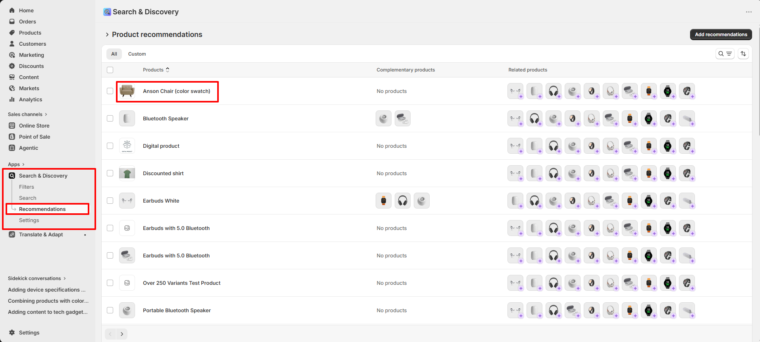
Task: Check the Earbuds White row checkbox
Action: tap(110, 201)
